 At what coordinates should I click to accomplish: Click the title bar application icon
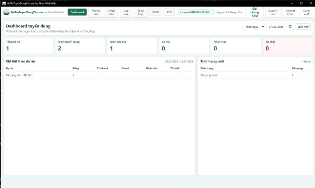coord(4,3)
